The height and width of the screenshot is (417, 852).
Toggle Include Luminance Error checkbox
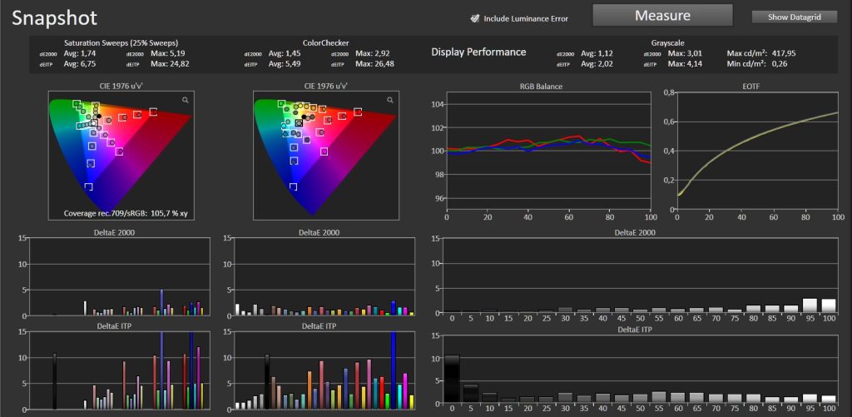pyautogui.click(x=475, y=18)
